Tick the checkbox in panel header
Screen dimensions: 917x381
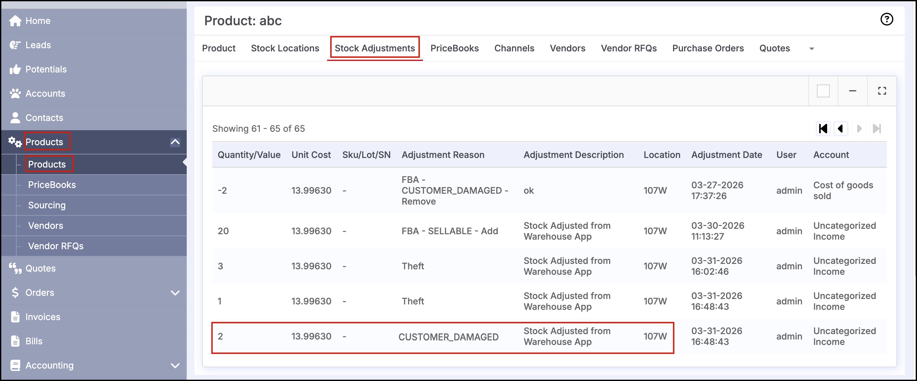click(x=823, y=91)
